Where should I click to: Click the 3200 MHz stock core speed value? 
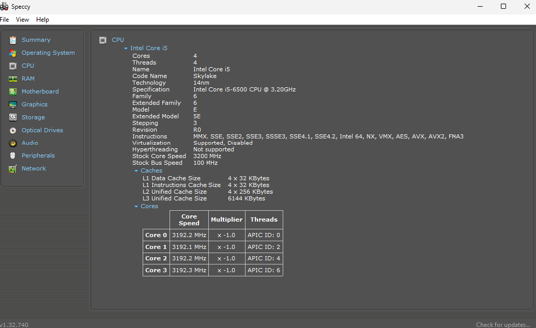207,156
